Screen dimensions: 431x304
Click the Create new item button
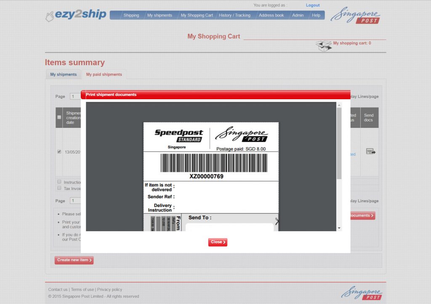74,260
